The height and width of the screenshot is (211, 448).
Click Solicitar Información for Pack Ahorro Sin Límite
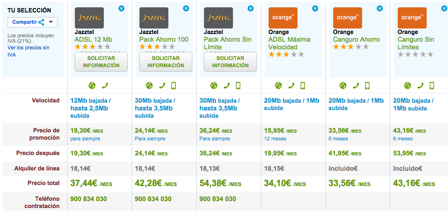tap(230, 62)
